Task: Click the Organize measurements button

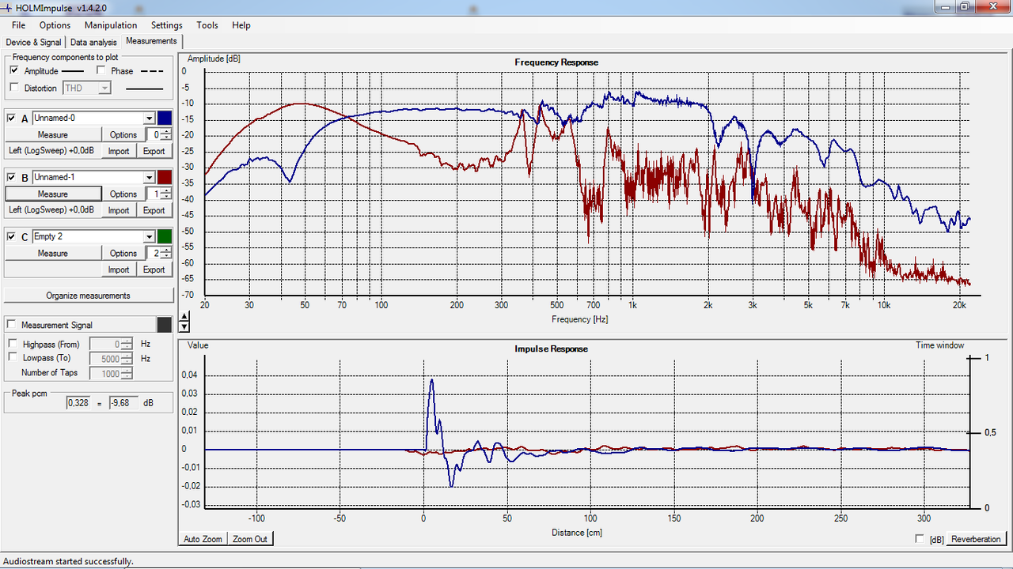Action: coord(89,296)
